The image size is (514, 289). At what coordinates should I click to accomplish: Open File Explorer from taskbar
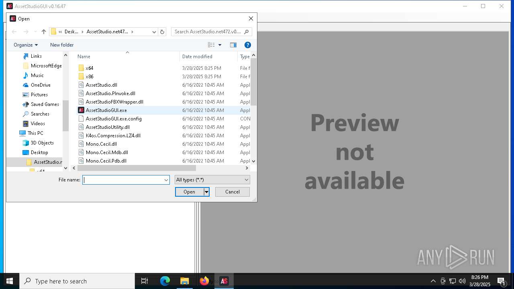[x=185, y=281]
